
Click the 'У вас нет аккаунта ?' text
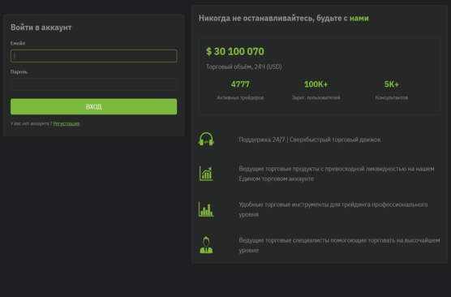coord(32,123)
